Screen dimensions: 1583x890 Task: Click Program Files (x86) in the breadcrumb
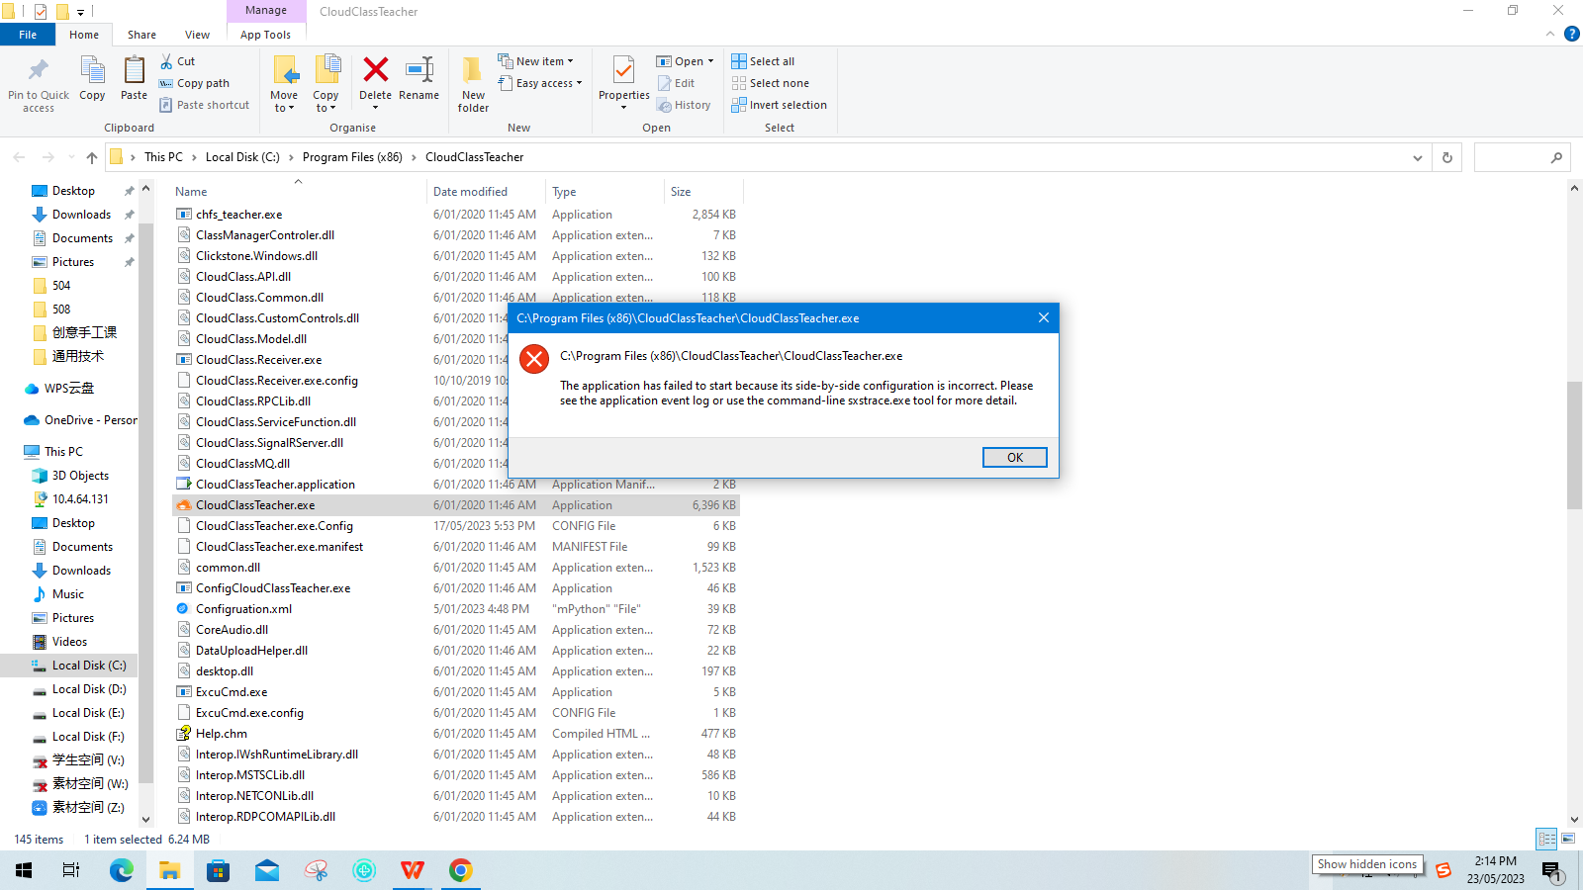[x=352, y=157]
